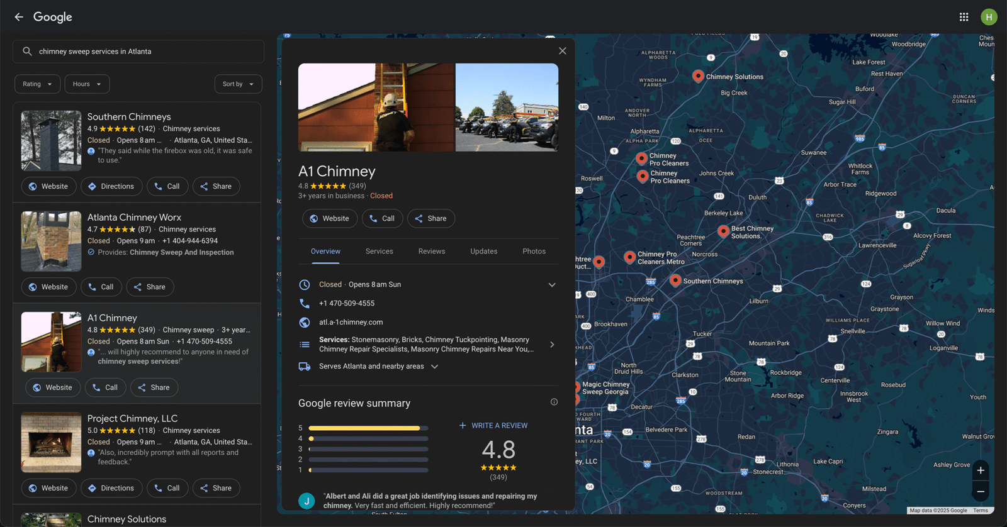This screenshot has width=1007, height=527.
Task: Get directions to Project Chimney, LLC
Action: [x=111, y=488]
